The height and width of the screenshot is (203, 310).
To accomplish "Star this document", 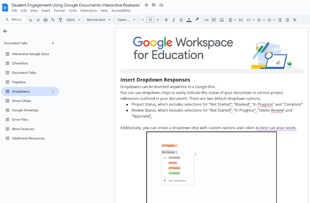I will (146, 5).
